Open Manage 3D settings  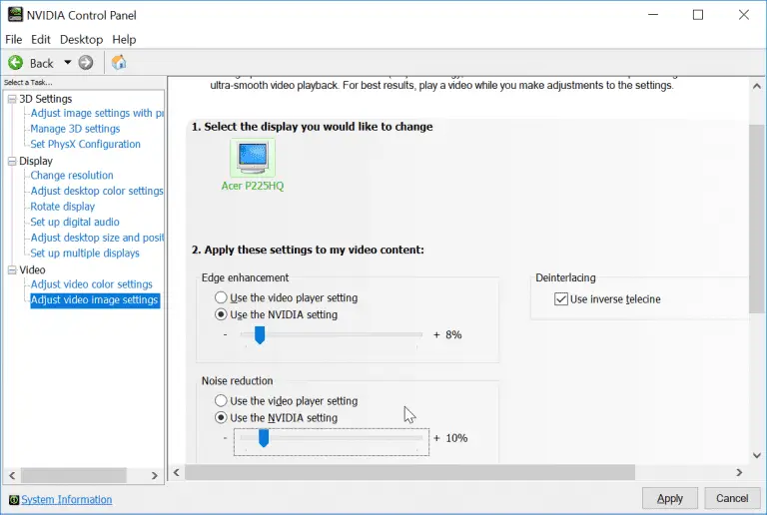click(75, 129)
